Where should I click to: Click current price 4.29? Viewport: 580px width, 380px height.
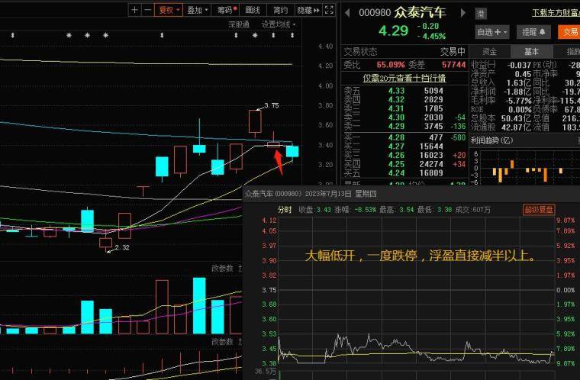click(x=393, y=31)
